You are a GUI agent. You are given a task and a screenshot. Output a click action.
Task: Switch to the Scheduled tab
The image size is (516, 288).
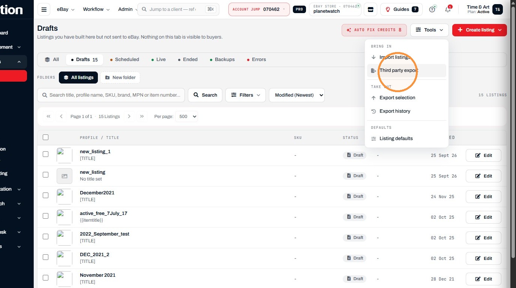pos(124,60)
